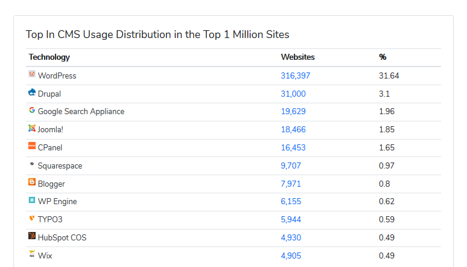Click the CPanel logo icon
Image resolution: width=467 pixels, height=267 pixels.
click(32, 146)
